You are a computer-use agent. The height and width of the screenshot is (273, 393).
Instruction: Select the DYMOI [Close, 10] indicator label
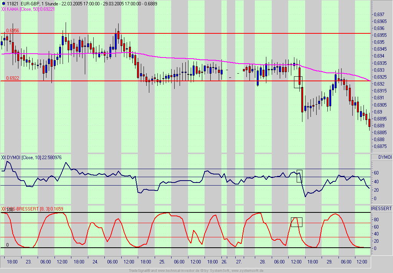31,158
